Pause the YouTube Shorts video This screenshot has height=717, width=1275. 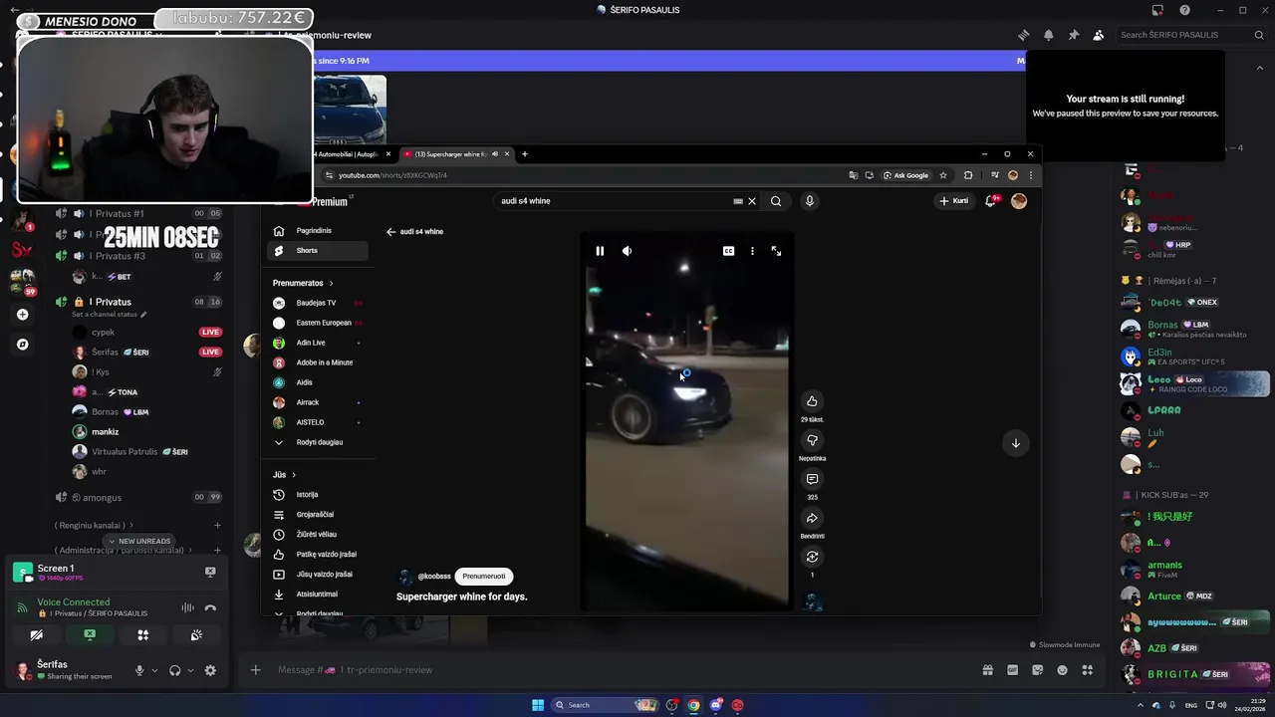coord(600,251)
